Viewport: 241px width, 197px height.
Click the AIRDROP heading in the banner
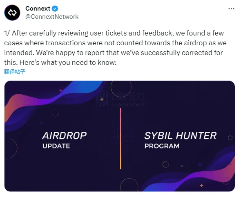pos(65,136)
